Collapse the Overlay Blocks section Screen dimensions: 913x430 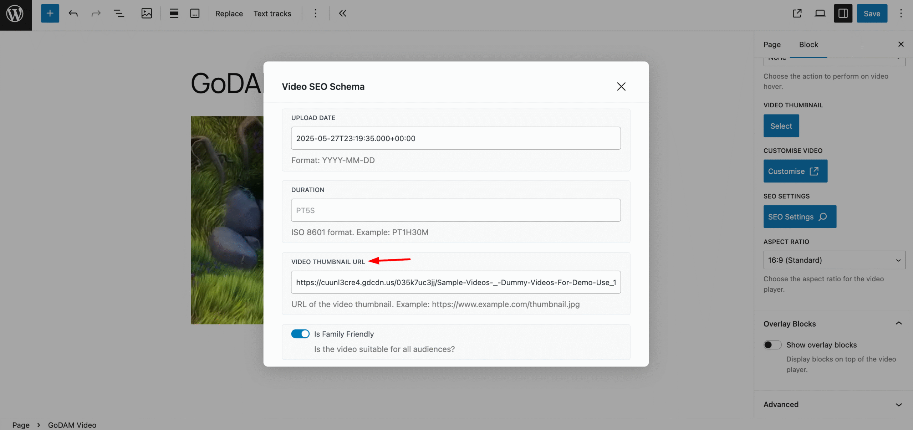tap(898, 323)
